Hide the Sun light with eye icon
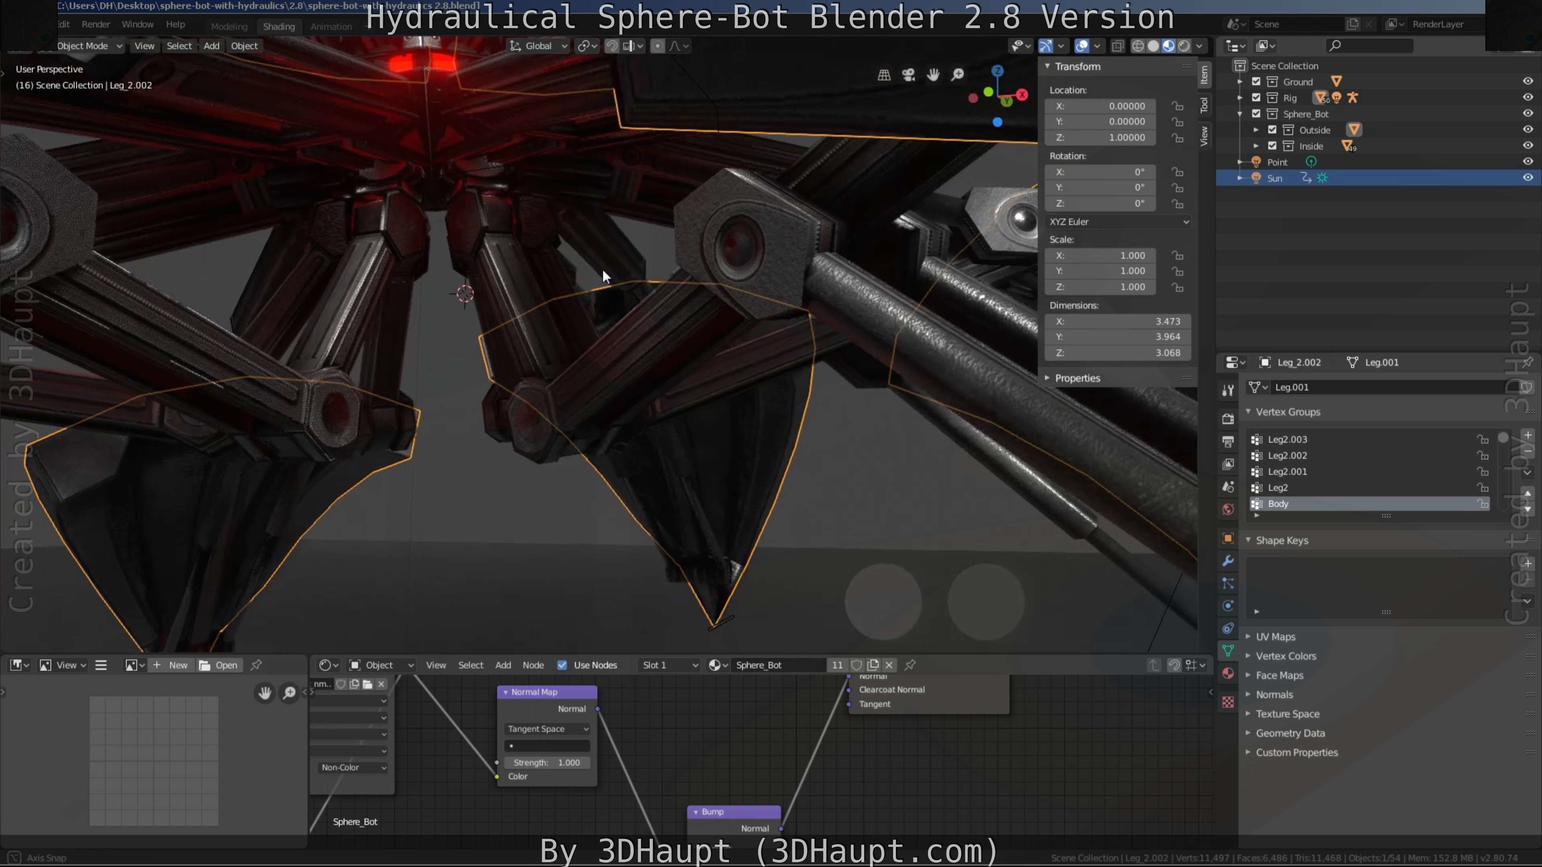This screenshot has width=1542, height=867. [x=1528, y=178]
